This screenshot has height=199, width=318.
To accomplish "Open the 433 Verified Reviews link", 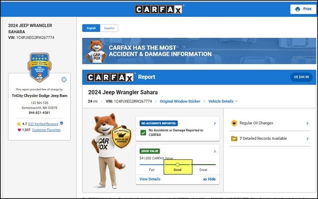I will 43,124.
